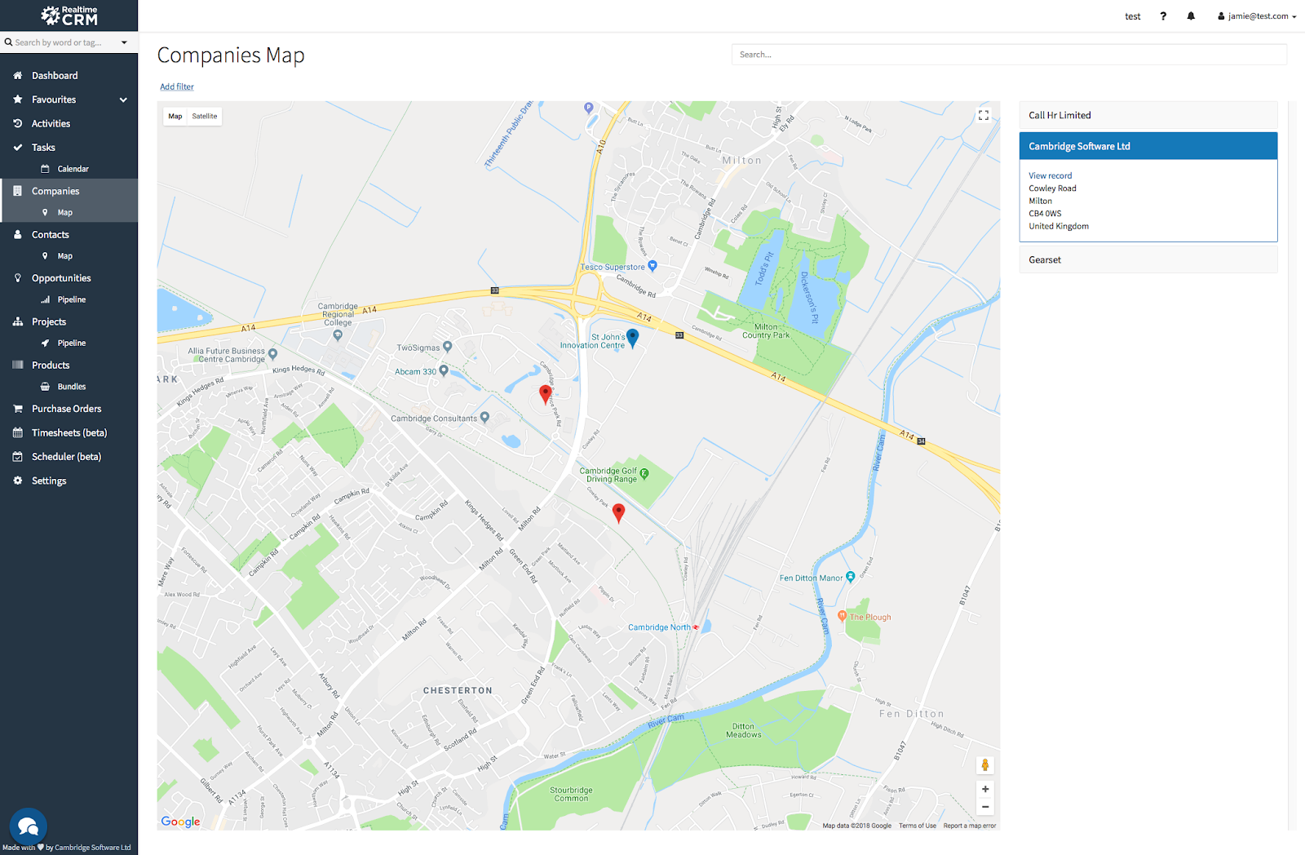Open the jamie@test.com account menu
The image size is (1305, 855).
tap(1257, 16)
